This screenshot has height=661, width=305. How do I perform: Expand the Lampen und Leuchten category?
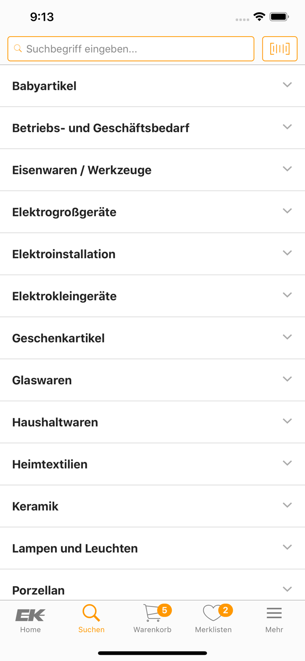point(287,547)
